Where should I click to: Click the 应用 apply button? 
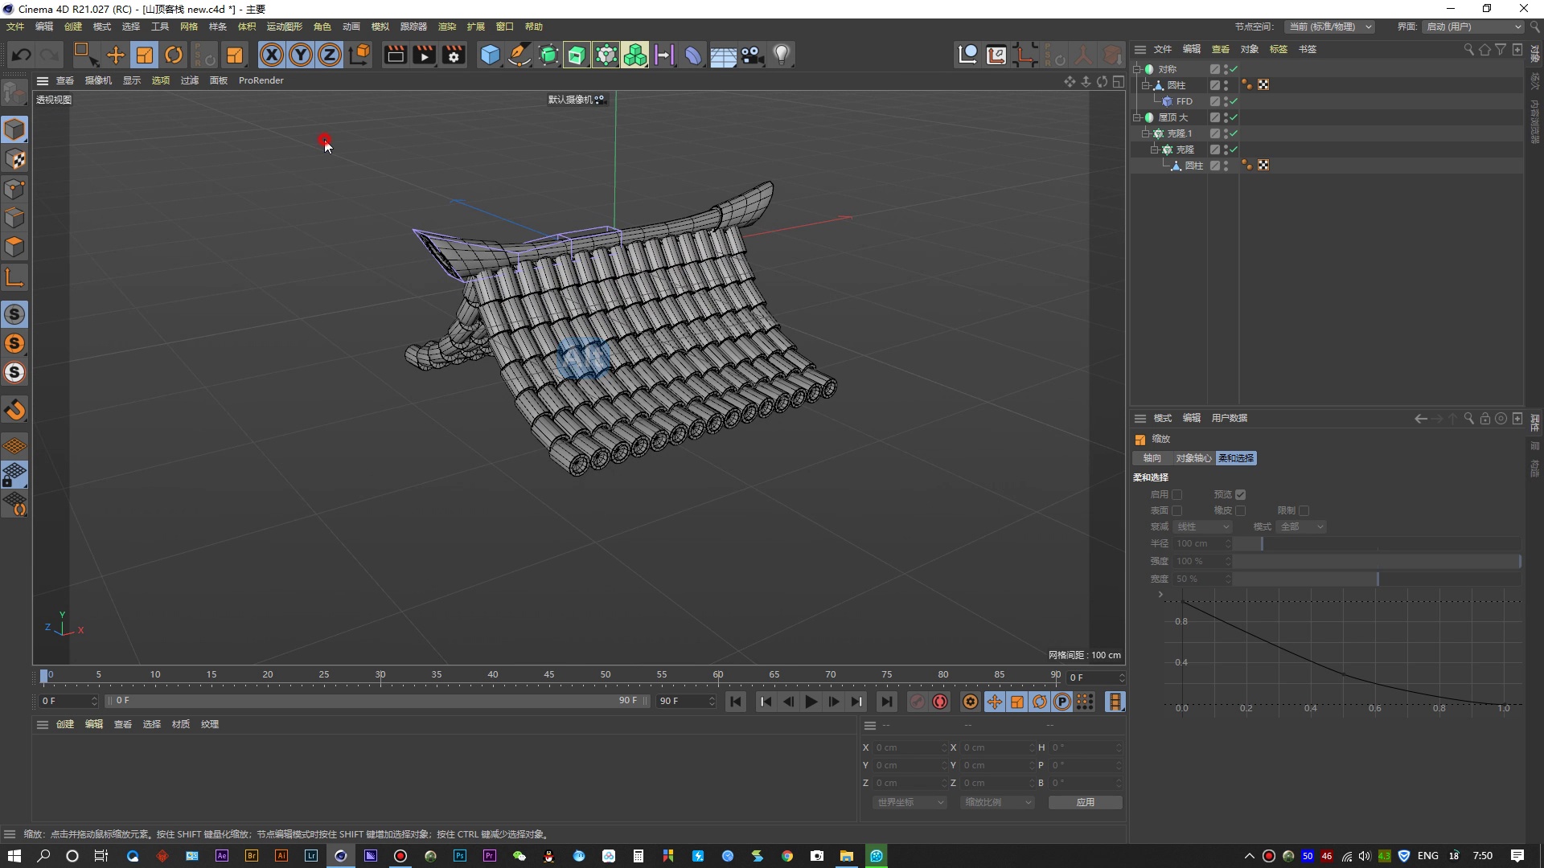coord(1085,802)
